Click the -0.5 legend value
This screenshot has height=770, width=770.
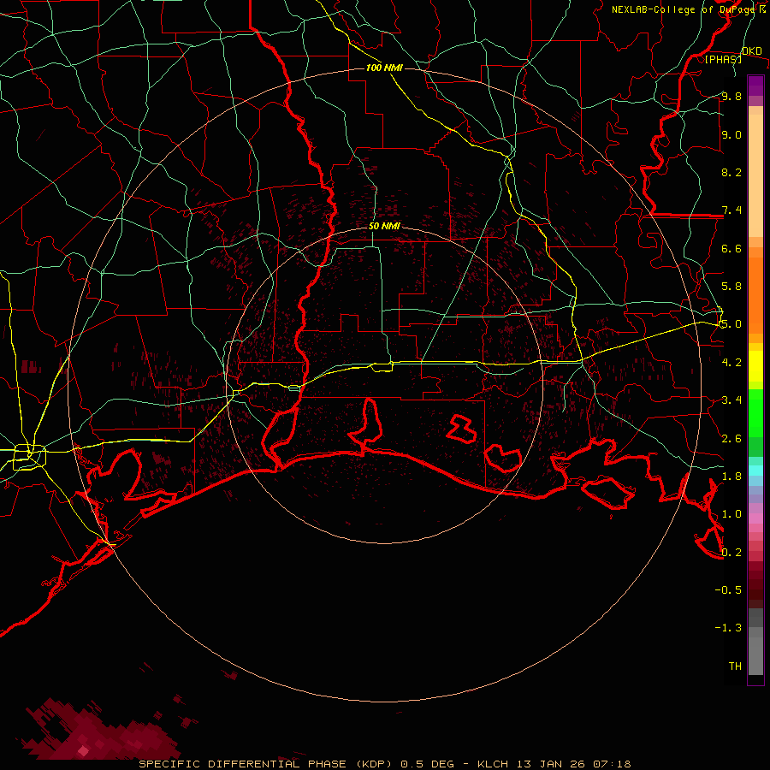728,590
